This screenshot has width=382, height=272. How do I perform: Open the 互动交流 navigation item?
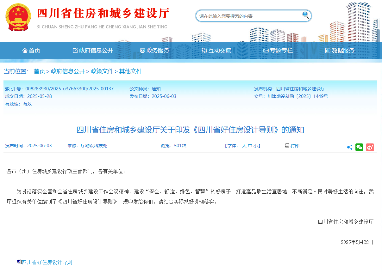(216, 51)
